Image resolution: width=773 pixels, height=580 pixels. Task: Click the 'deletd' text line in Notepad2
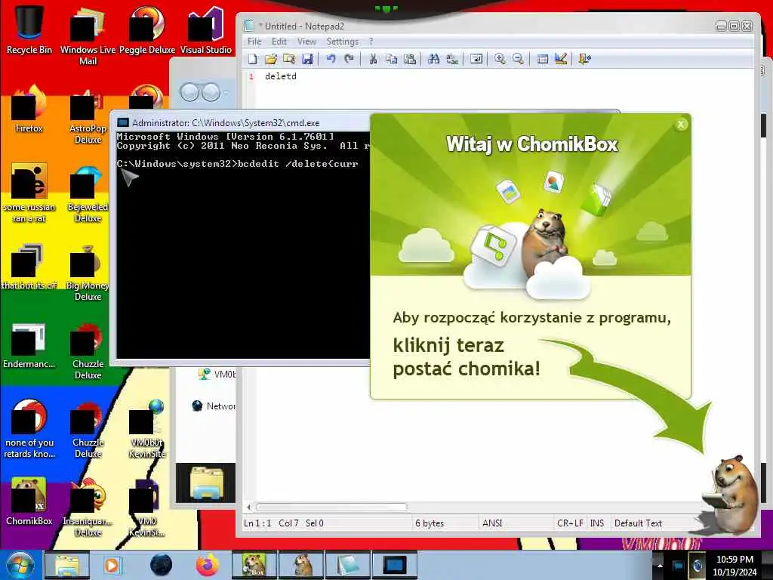(281, 76)
